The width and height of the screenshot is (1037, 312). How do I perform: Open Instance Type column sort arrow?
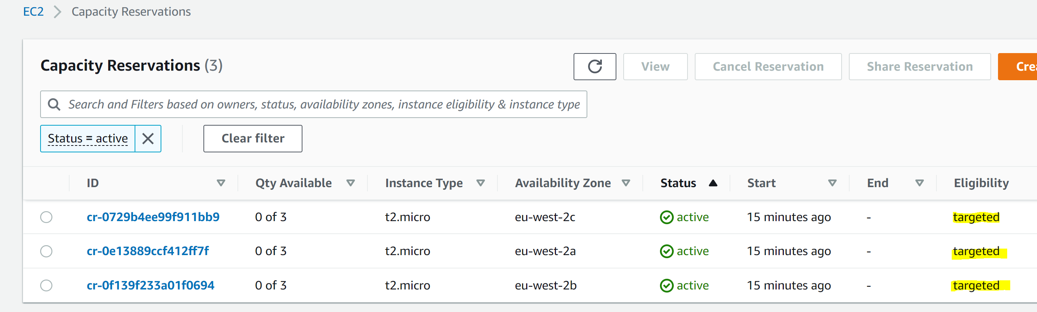480,183
